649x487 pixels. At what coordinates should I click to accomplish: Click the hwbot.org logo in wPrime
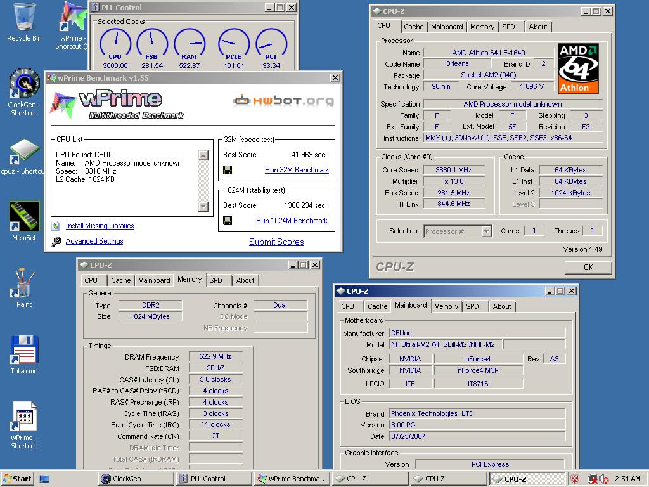click(x=283, y=100)
